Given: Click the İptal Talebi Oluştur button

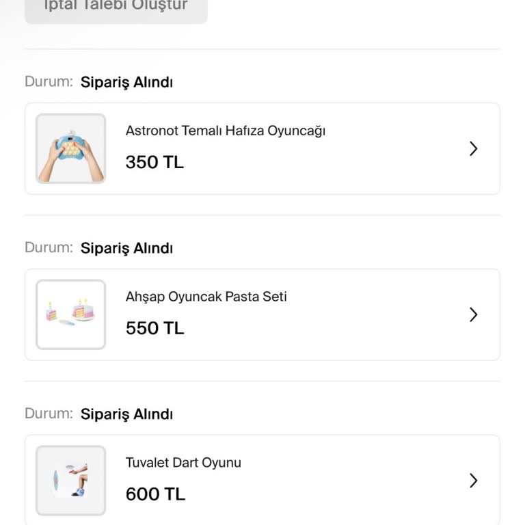Looking at the screenshot, I should coord(116,7).
